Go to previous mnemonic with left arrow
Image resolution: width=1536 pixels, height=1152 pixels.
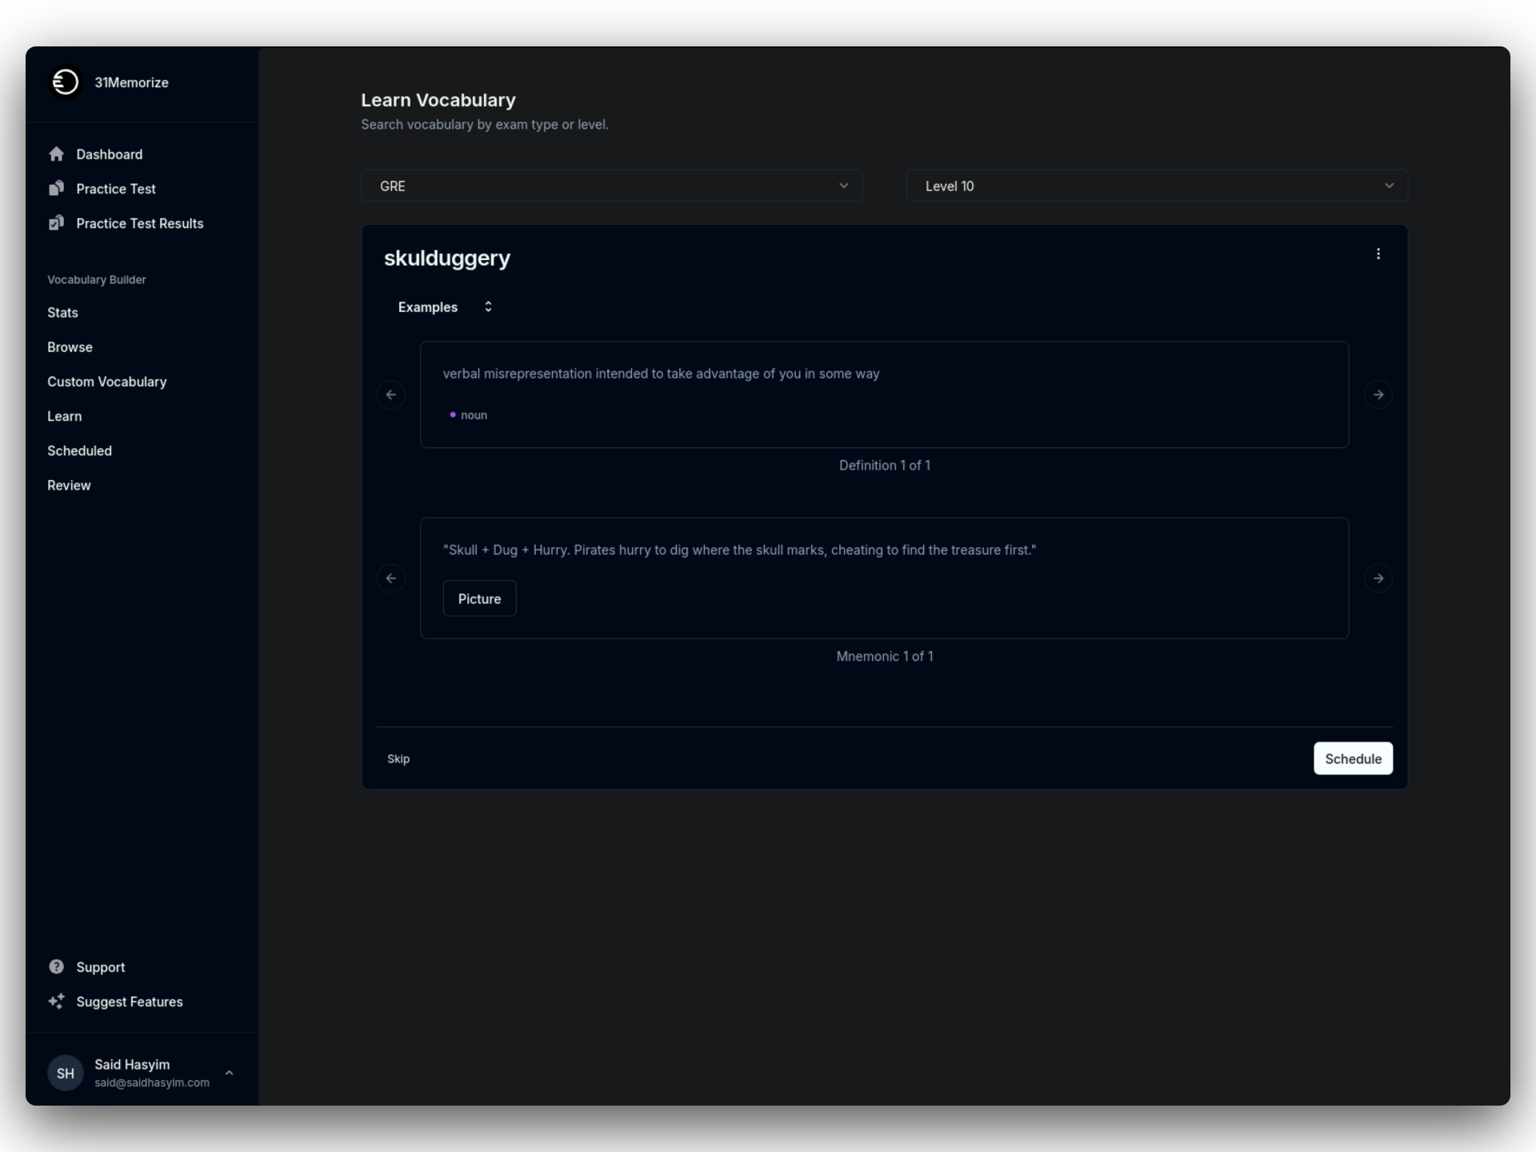point(390,578)
